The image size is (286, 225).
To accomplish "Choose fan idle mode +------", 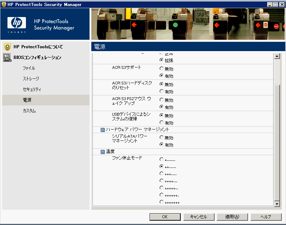I will point(161,160).
